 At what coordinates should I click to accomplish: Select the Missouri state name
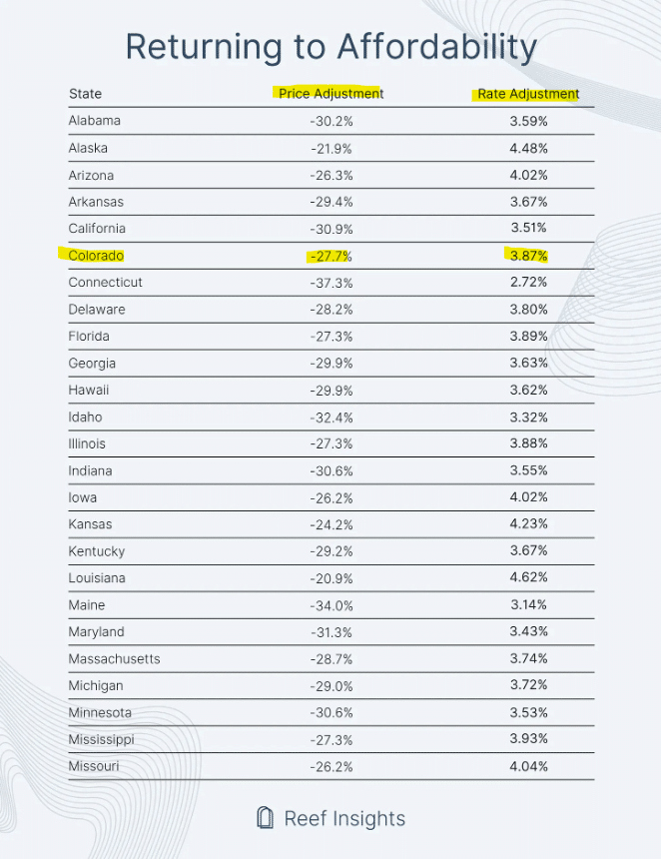coord(93,766)
